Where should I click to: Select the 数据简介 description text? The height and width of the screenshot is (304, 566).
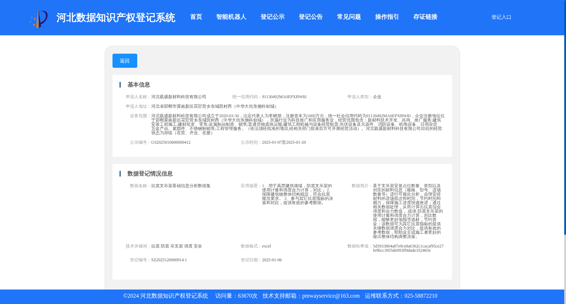tap(408, 211)
